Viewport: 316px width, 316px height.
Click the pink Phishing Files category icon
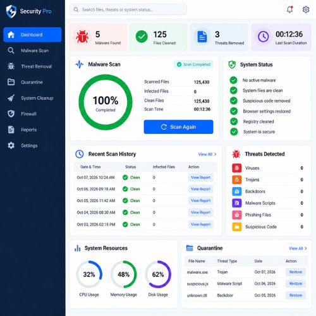(x=237, y=215)
